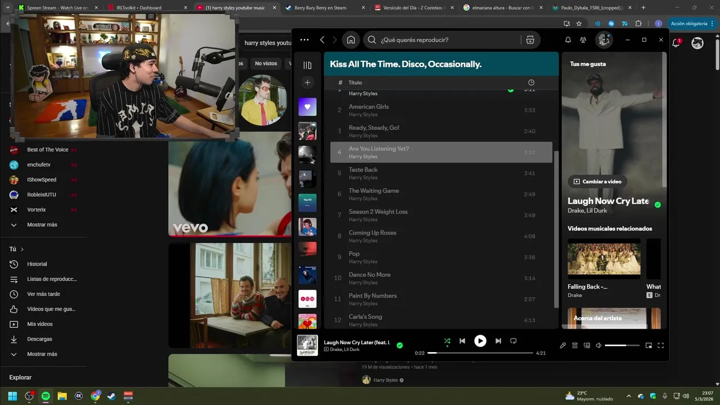Switch to IRLToolkit Dashboard tab
This screenshot has height=405, width=720.
[x=147, y=7]
